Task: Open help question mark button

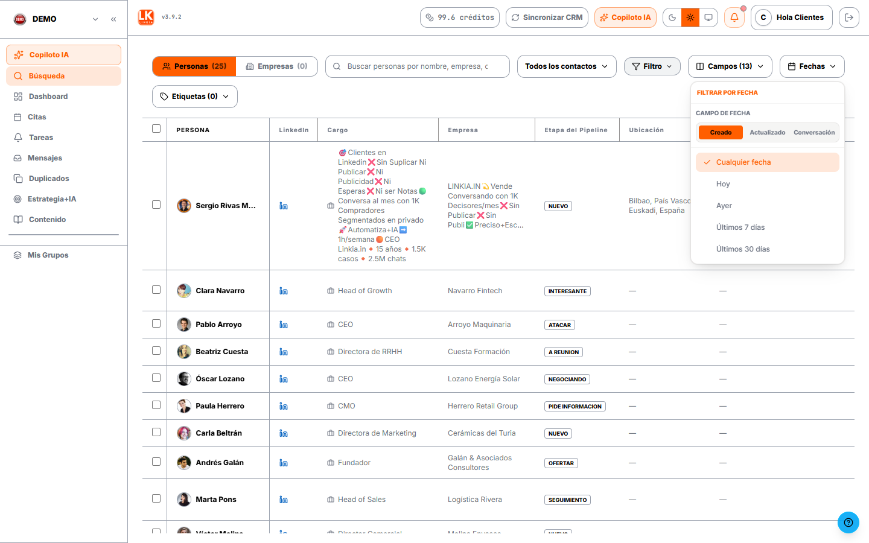Action: [x=848, y=522]
